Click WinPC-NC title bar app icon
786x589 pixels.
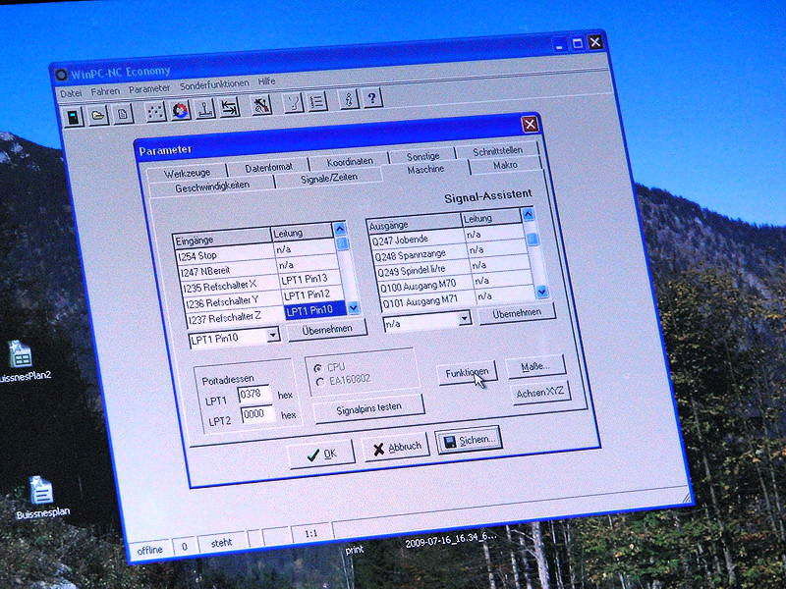coord(61,76)
